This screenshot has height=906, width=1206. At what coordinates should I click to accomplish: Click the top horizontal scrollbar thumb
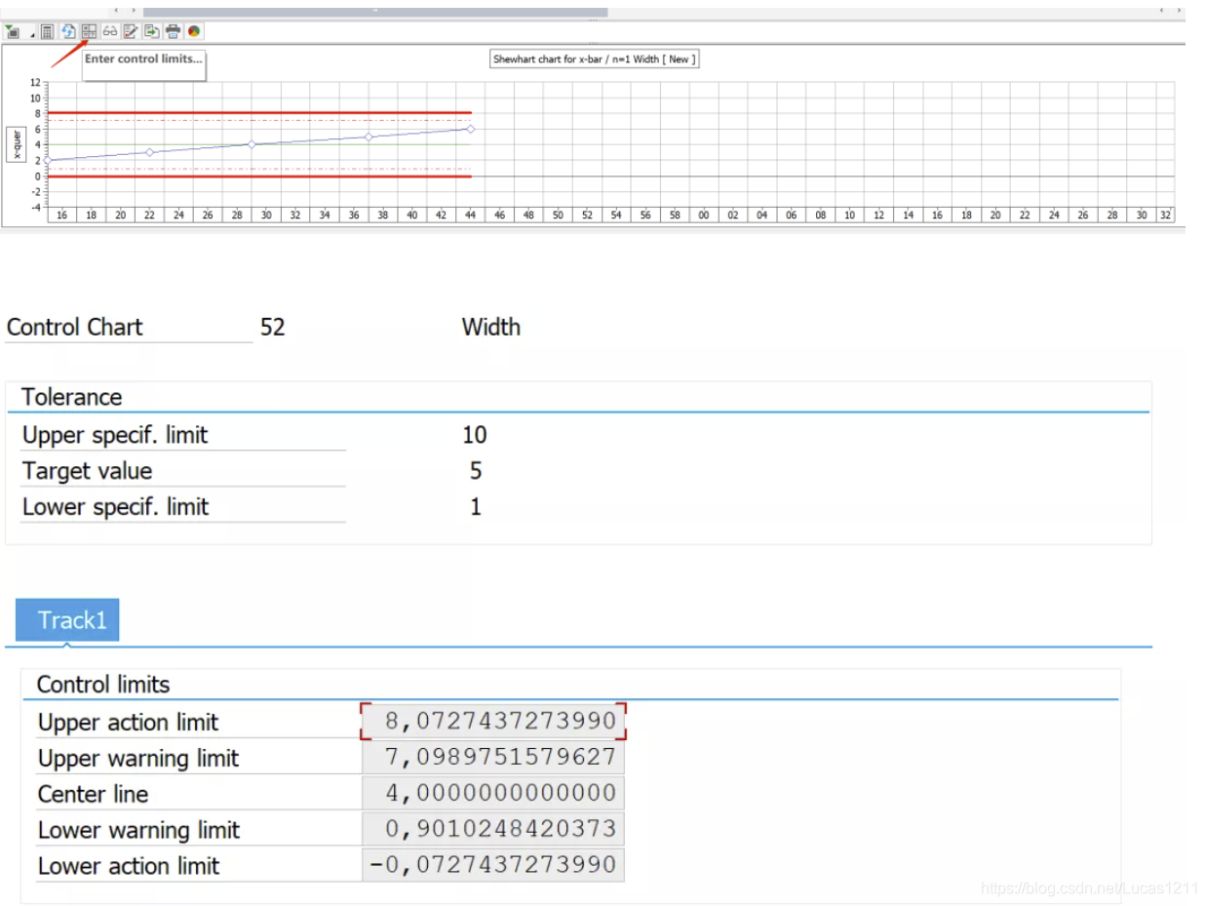(x=375, y=11)
